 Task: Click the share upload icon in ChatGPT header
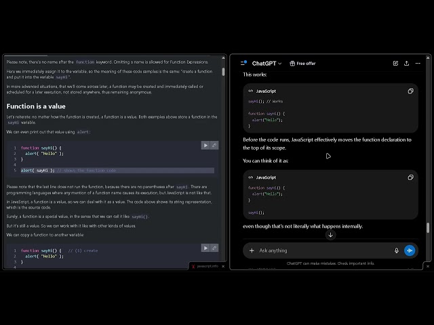[x=406, y=63]
